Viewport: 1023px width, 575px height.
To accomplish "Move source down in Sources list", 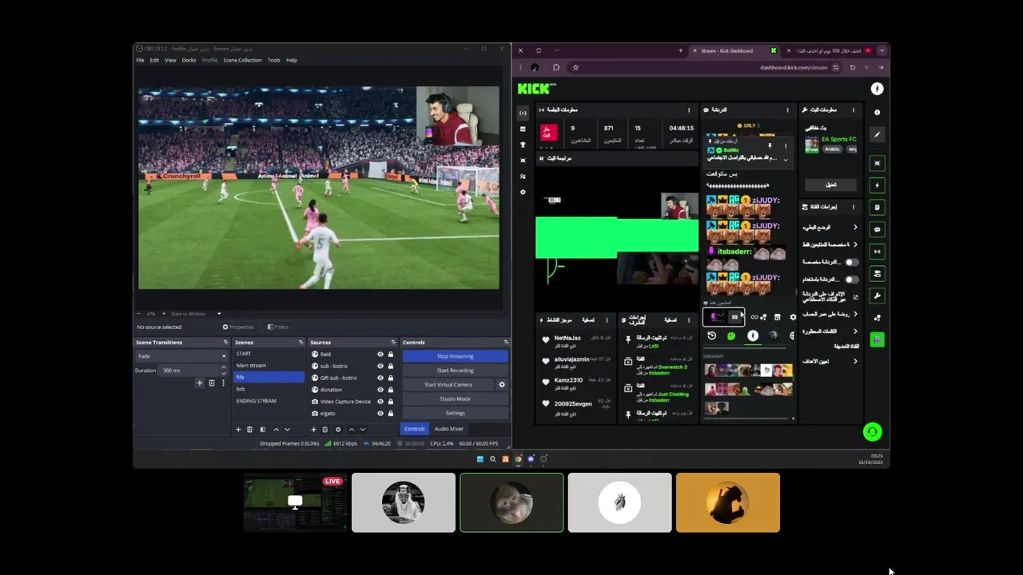I will click(362, 430).
